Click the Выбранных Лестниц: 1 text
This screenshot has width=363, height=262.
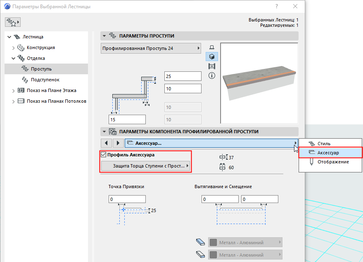273,20
